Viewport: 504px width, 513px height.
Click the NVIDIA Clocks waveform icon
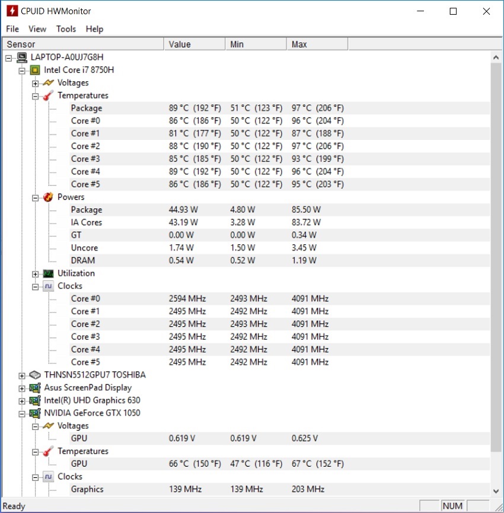49,477
